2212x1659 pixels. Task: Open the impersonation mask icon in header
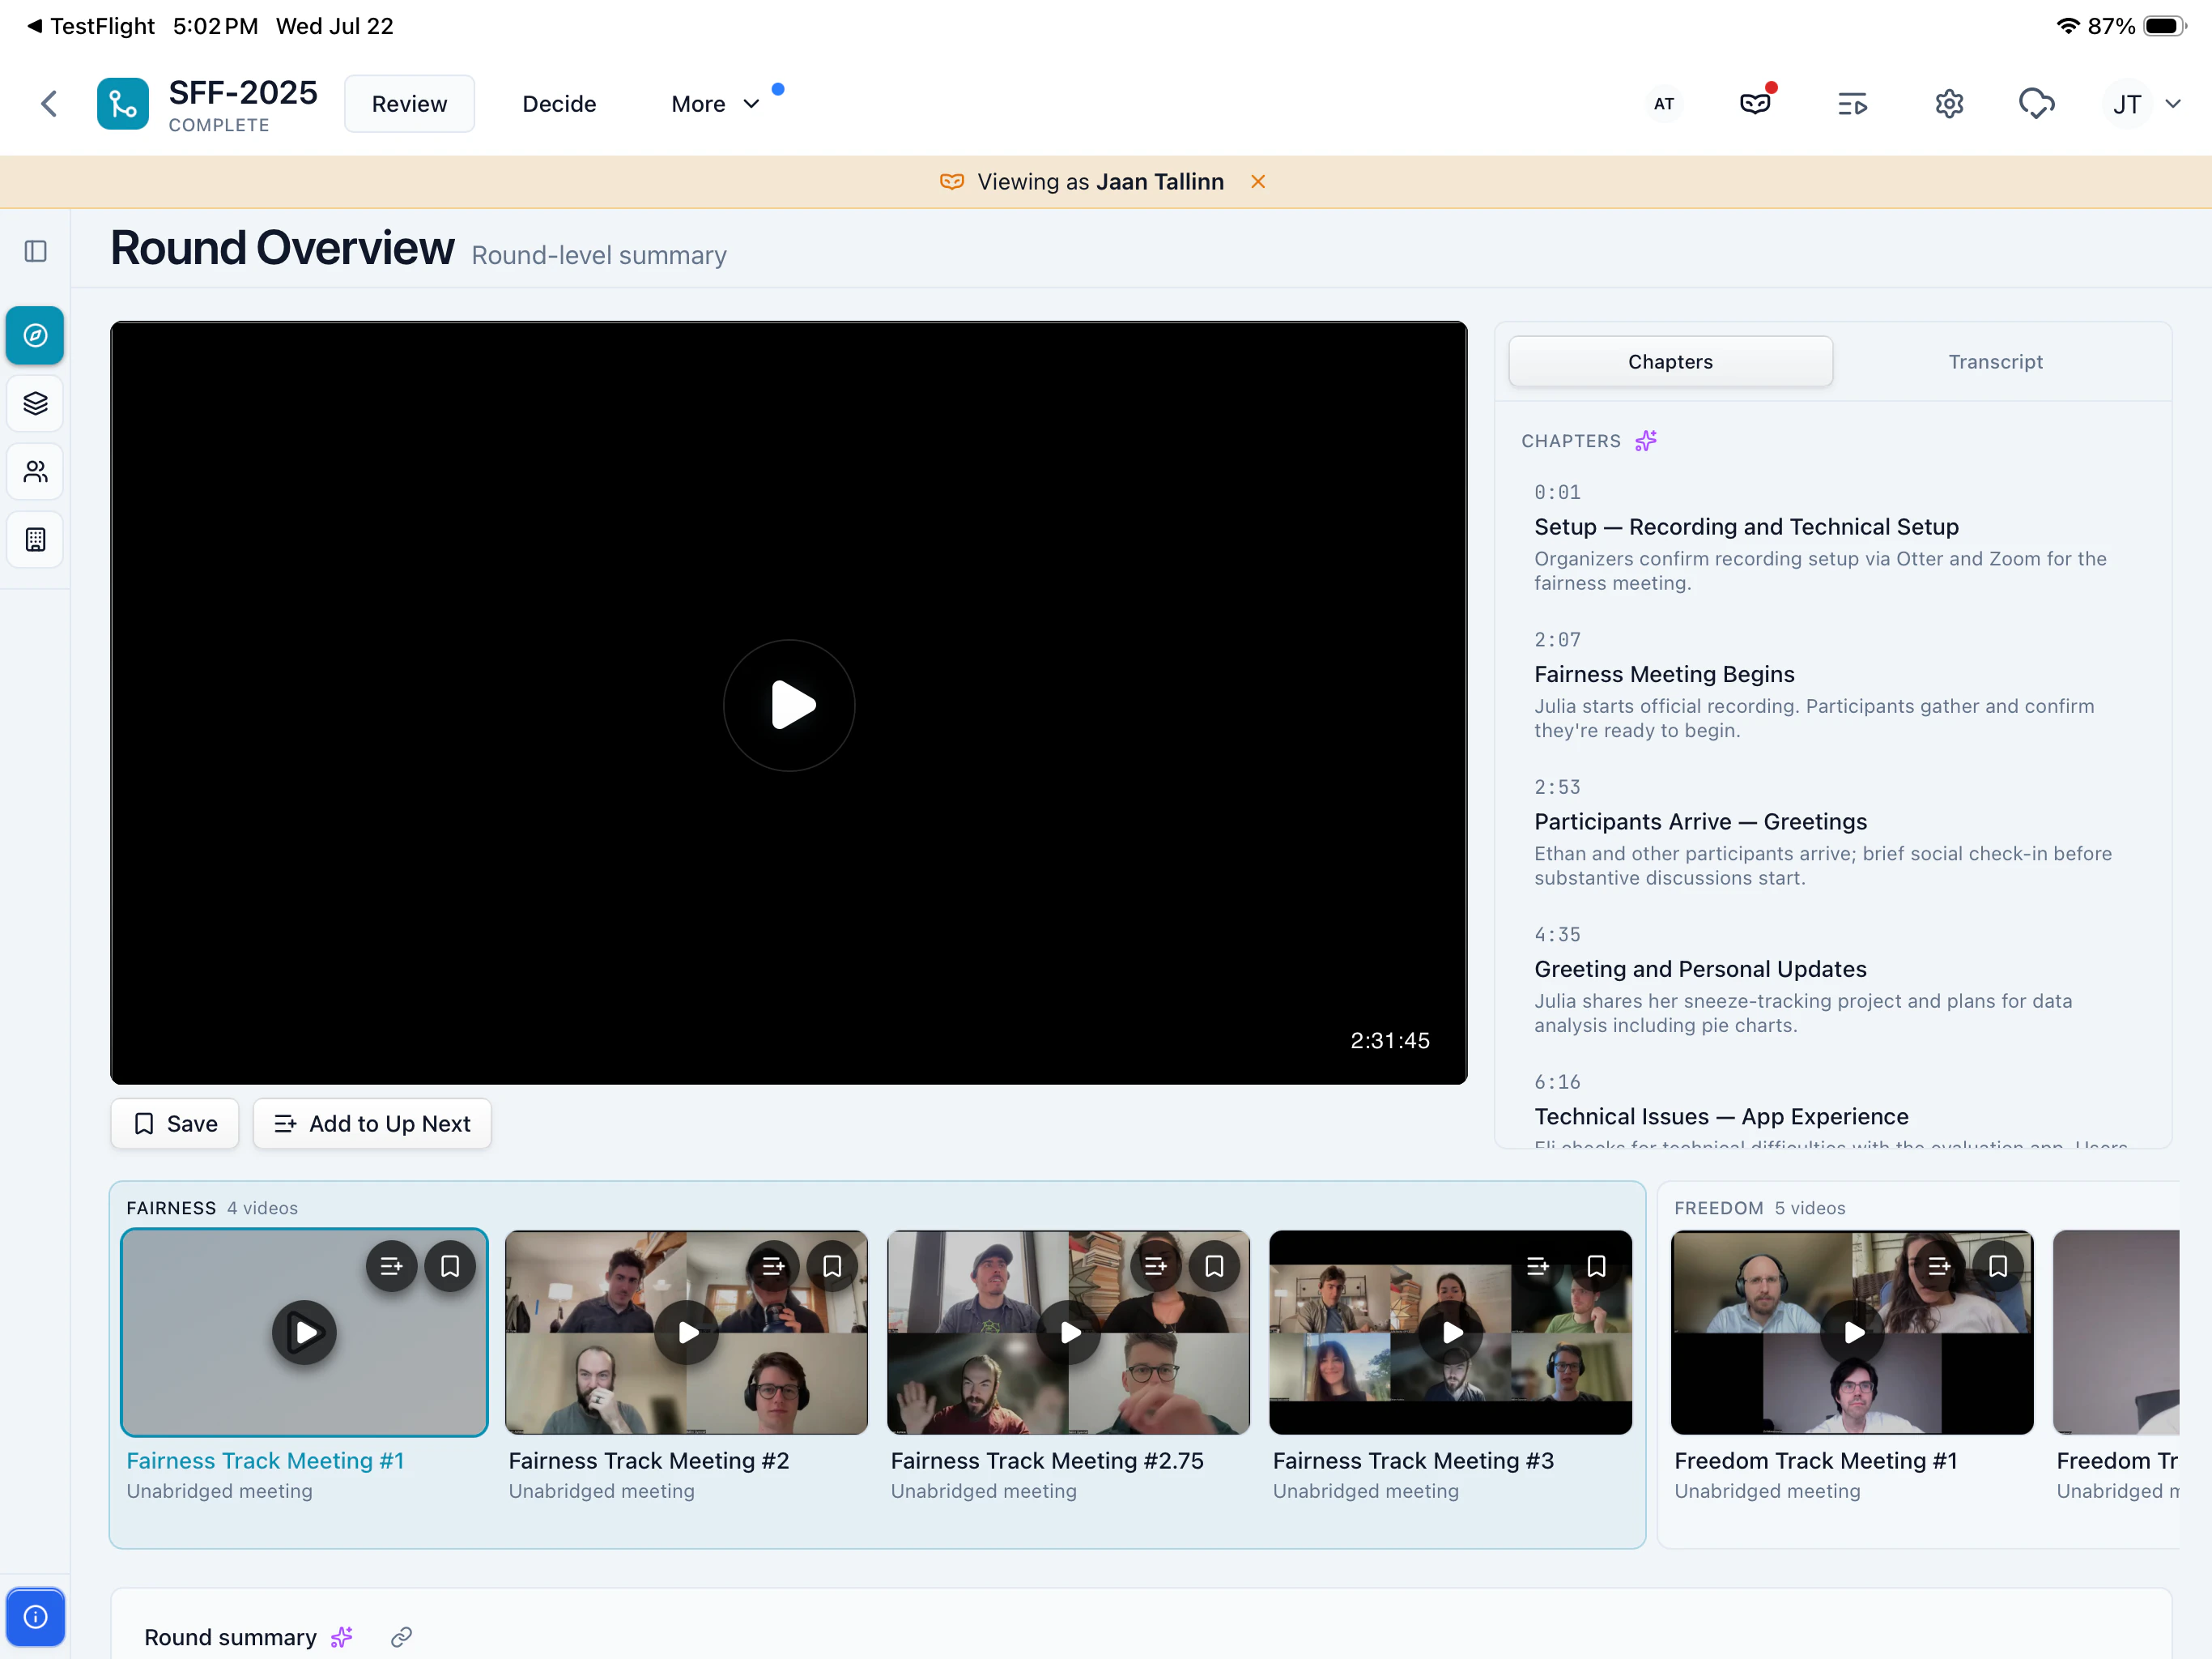pyautogui.click(x=1755, y=103)
